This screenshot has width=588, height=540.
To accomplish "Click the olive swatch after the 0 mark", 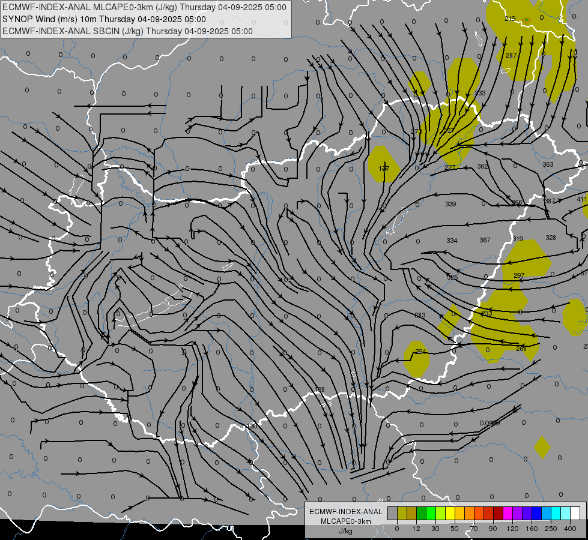I will [x=402, y=514].
